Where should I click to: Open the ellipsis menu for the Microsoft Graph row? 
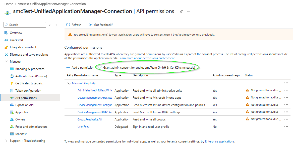286,83
